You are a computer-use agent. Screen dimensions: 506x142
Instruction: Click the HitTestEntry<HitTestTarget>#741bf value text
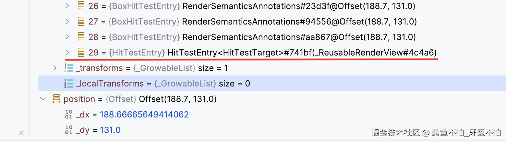(302, 52)
